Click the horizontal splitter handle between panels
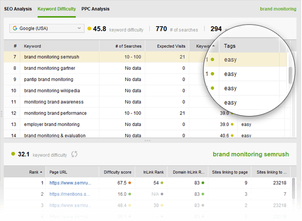The width and height of the screenshot is (302, 221). [148, 140]
